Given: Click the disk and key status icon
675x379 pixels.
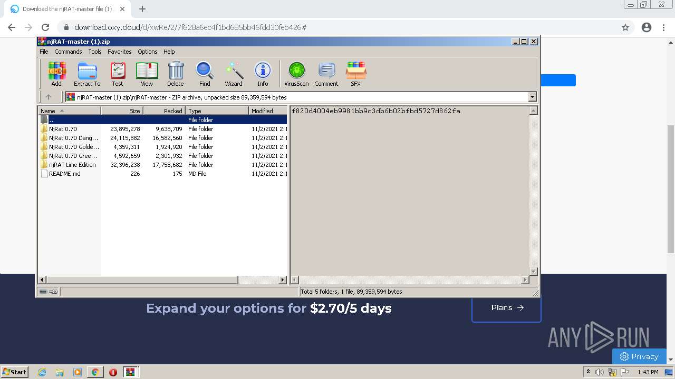Looking at the screenshot, I should tap(49, 292).
